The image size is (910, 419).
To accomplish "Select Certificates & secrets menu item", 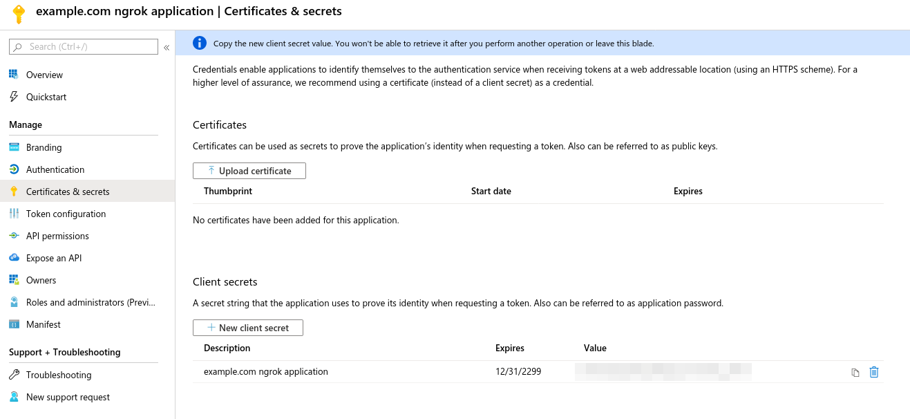I will point(68,192).
